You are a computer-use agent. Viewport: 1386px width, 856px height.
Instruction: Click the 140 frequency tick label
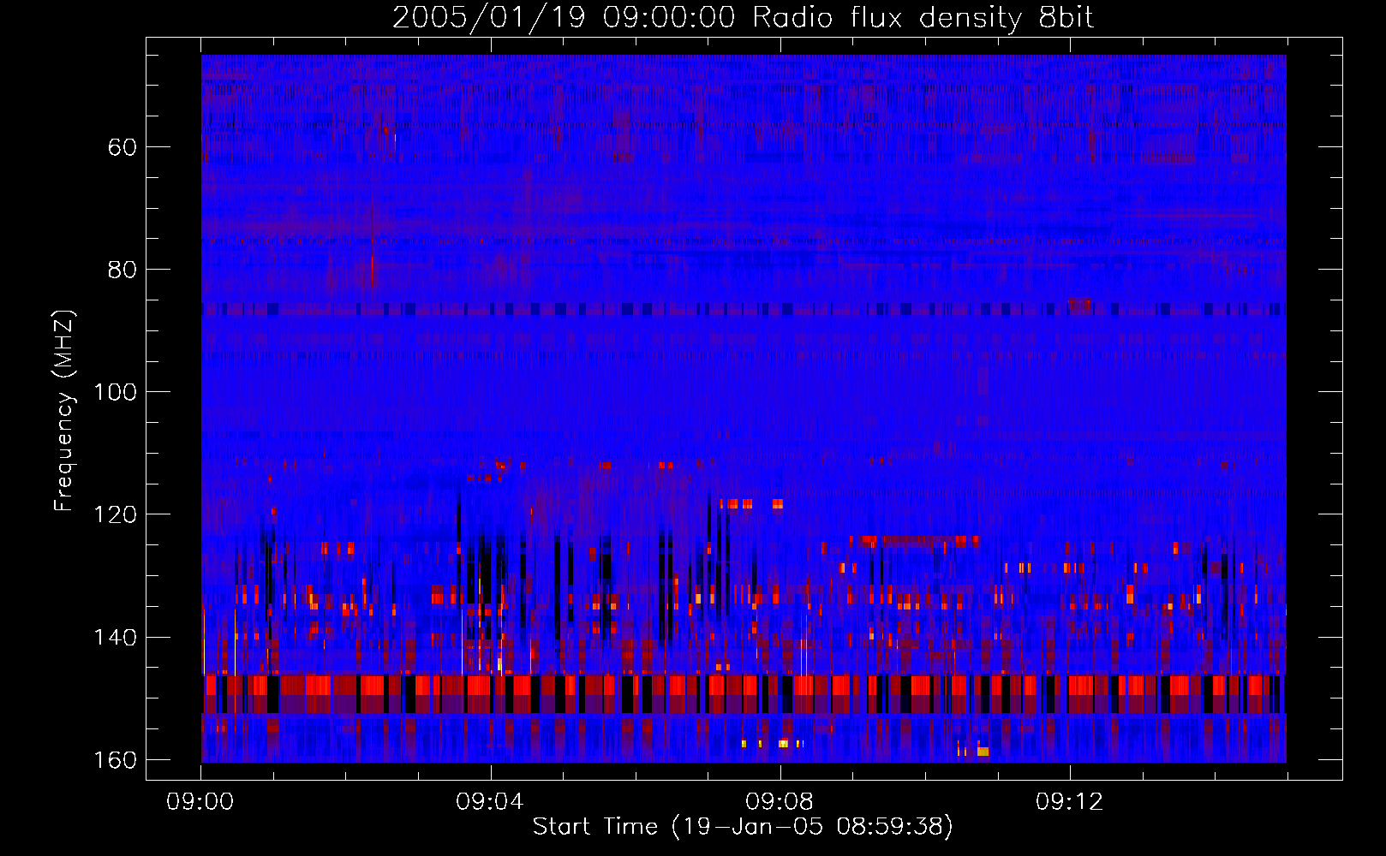click(115, 638)
